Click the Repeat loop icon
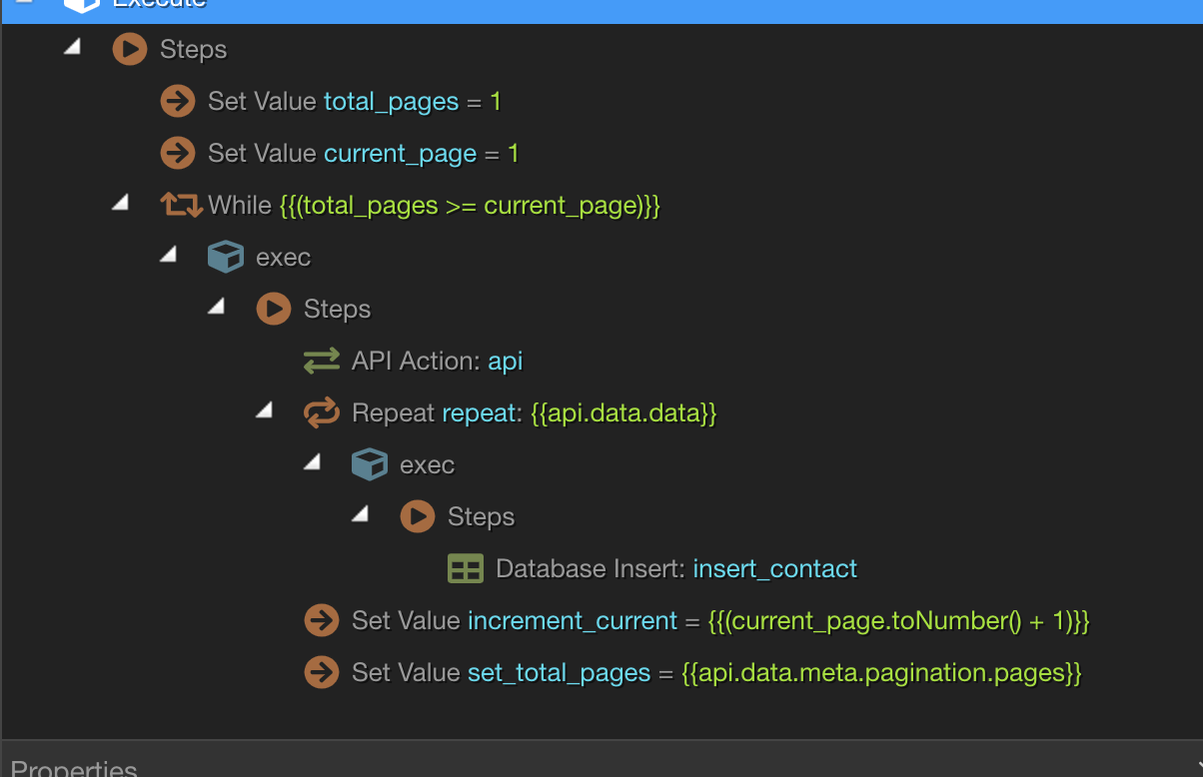This screenshot has height=777, width=1203. point(322,412)
